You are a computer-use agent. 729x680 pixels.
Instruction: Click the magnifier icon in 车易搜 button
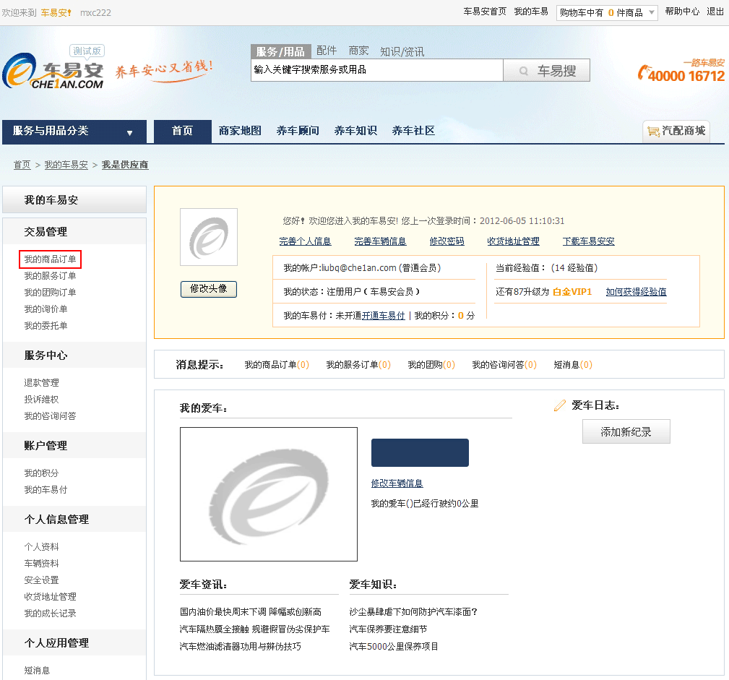[524, 71]
